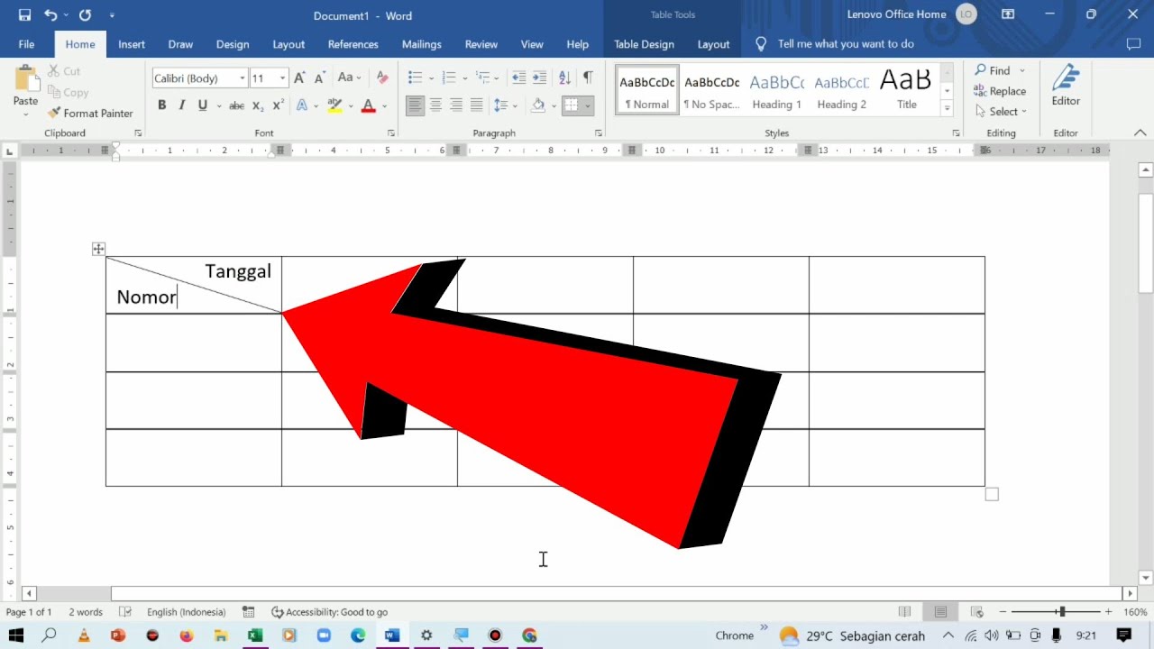The height and width of the screenshot is (649, 1154).
Task: Open Chrome browser from the taskbar
Action: coord(529,635)
